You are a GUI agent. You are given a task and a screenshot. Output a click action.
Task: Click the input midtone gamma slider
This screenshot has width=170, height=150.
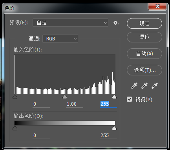(x=65, y=97)
